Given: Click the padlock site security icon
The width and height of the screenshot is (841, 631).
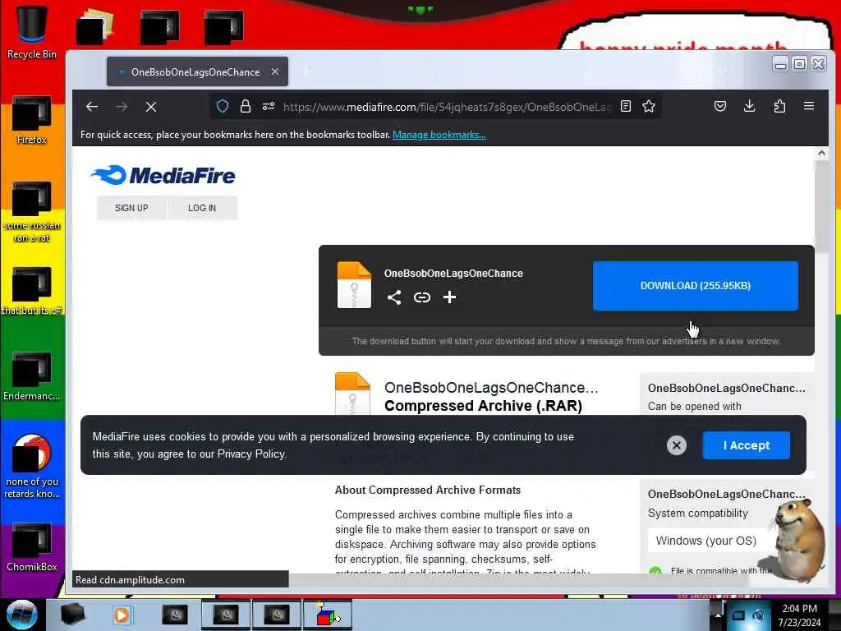Looking at the screenshot, I should (245, 106).
